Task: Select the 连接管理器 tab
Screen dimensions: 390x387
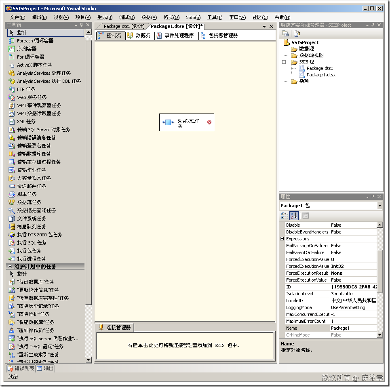Action: [115, 328]
